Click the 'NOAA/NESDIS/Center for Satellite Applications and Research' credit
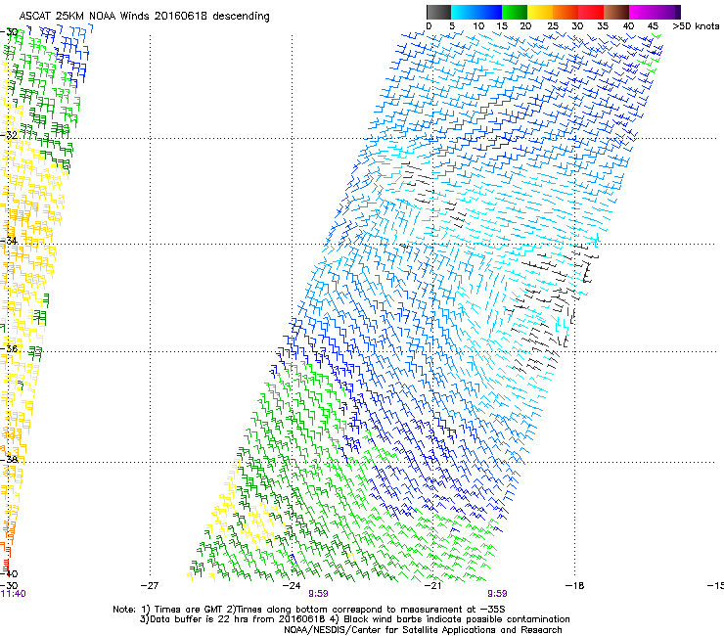The width and height of the screenshot is (724, 636). (423, 630)
